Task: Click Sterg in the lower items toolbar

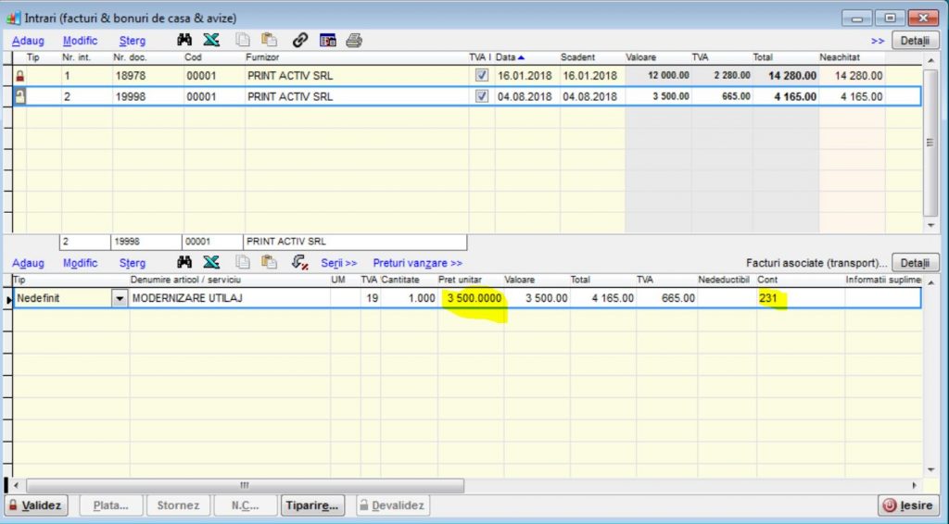Action: click(x=133, y=263)
